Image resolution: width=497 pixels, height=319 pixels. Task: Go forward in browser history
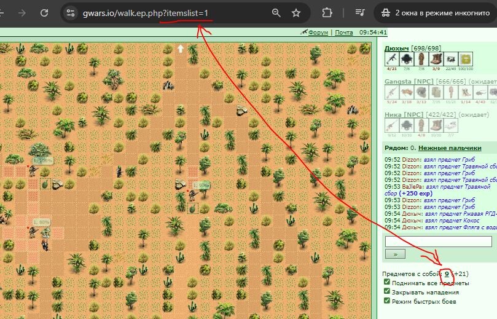click(x=22, y=13)
